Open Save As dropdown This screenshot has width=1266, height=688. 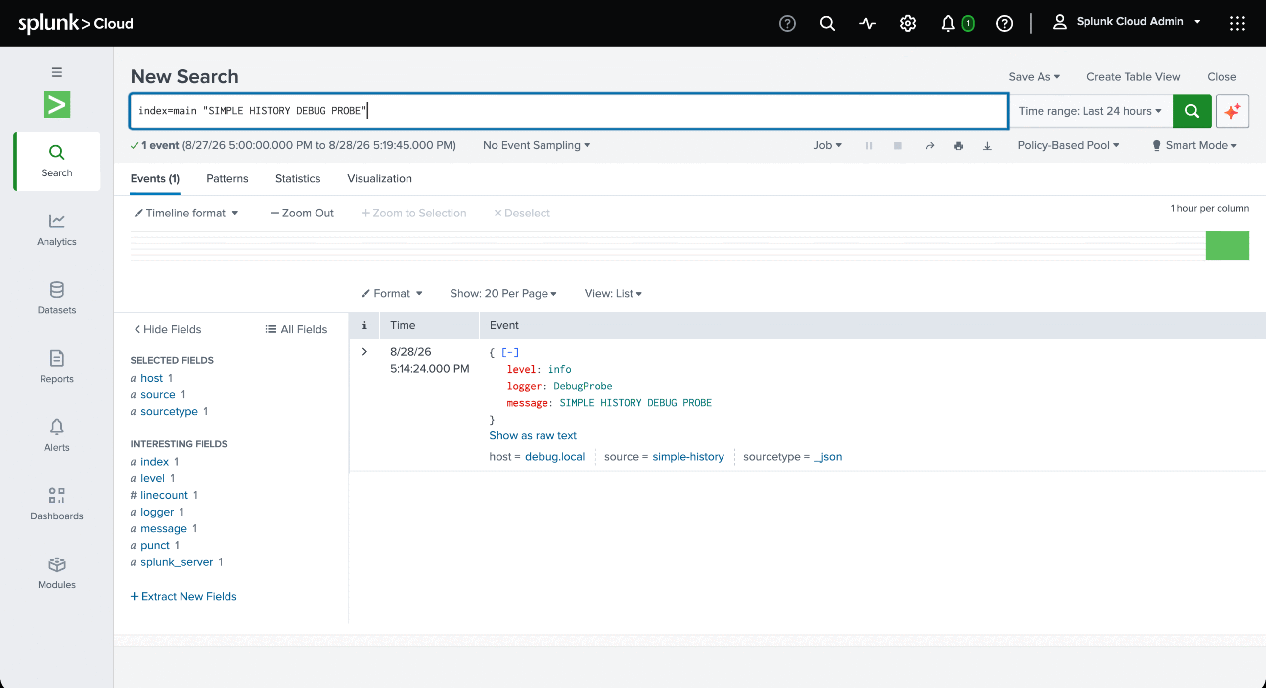(1034, 77)
